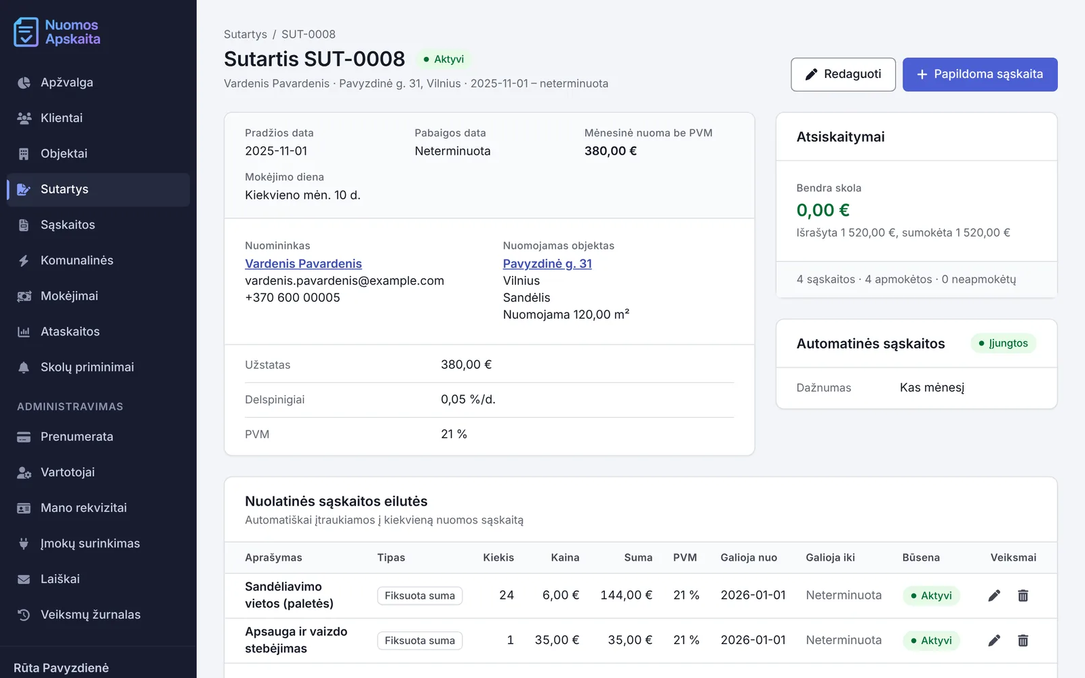Click the Fiksuota suma tag in the Apsauga row

[420, 641]
